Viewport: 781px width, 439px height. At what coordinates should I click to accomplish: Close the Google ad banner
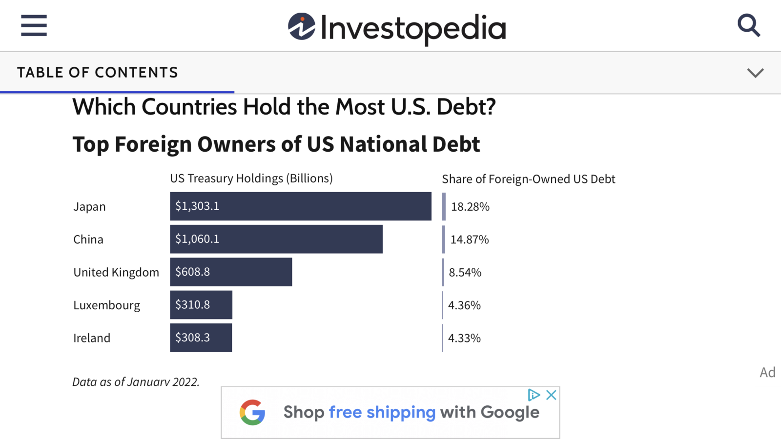552,395
